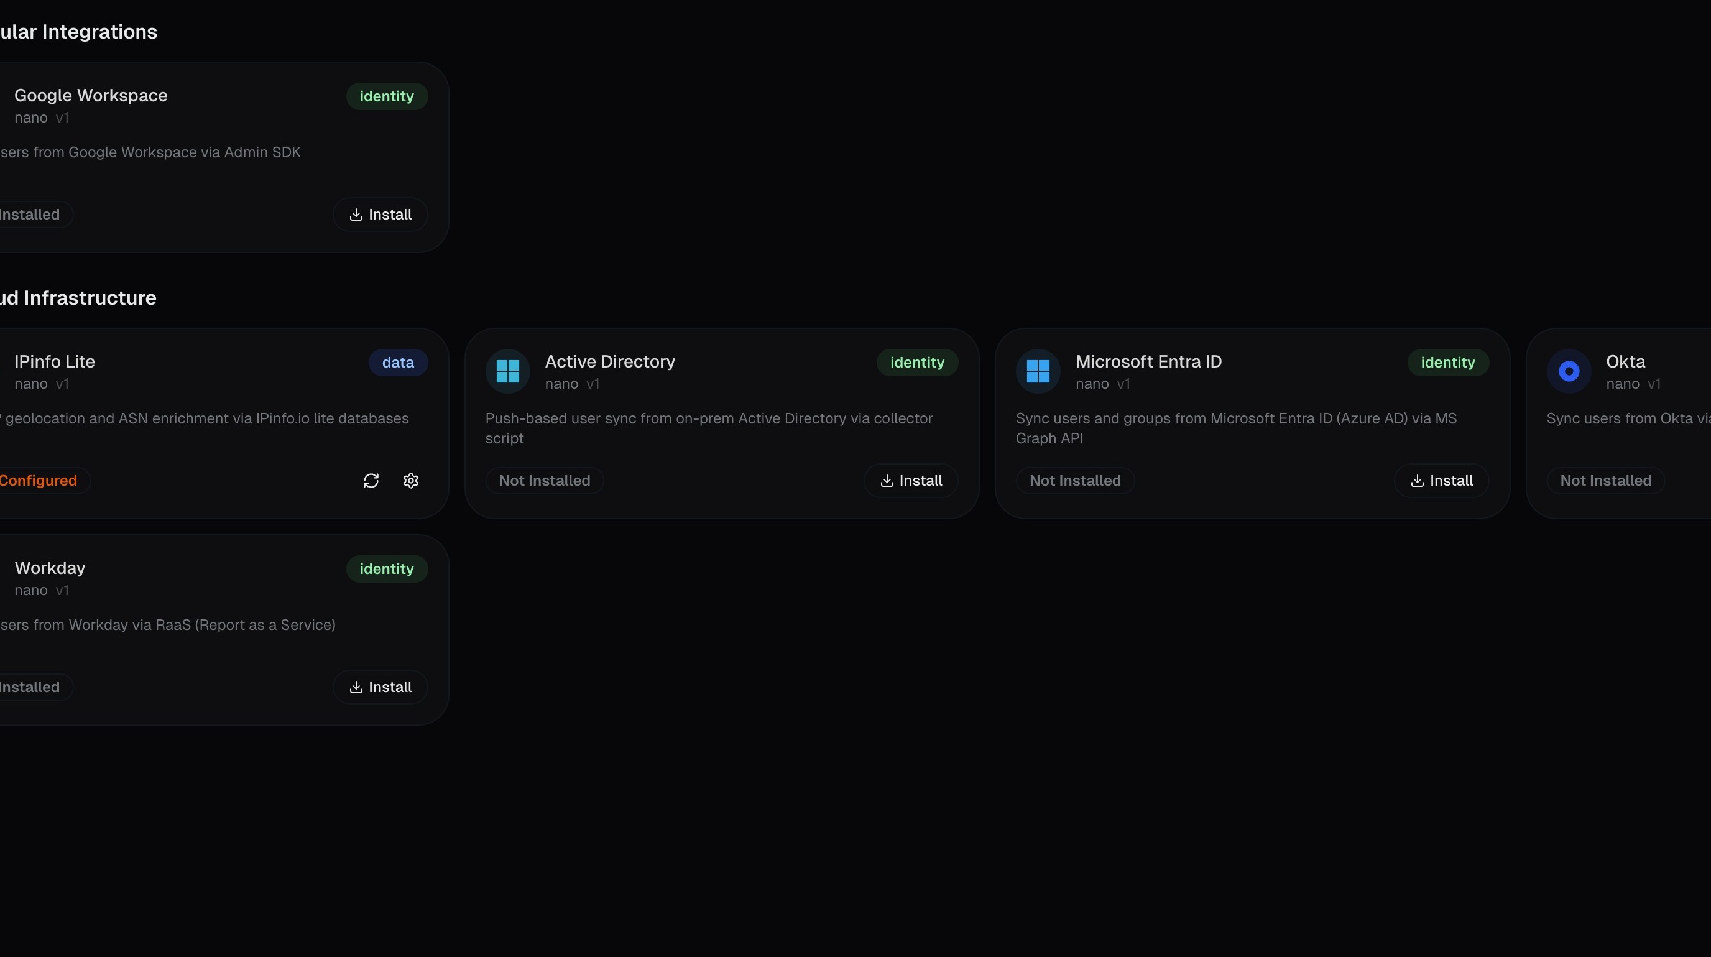The width and height of the screenshot is (1711, 957).
Task: Click the Okta logo icon
Action: [x=1568, y=371]
